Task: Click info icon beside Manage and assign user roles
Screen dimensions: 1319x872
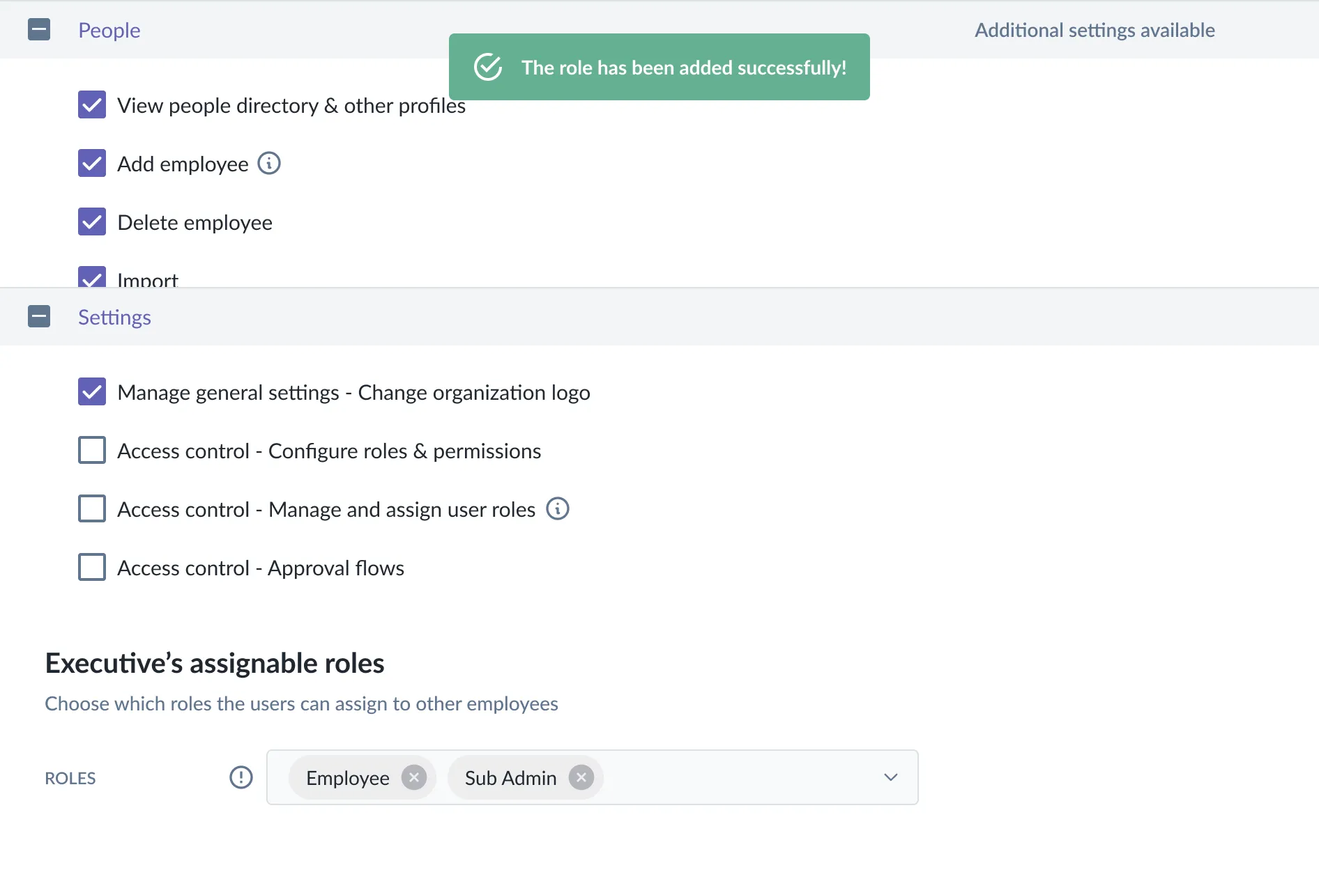Action: tap(558, 509)
